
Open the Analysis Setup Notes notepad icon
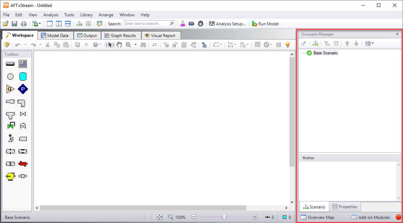click(99, 24)
